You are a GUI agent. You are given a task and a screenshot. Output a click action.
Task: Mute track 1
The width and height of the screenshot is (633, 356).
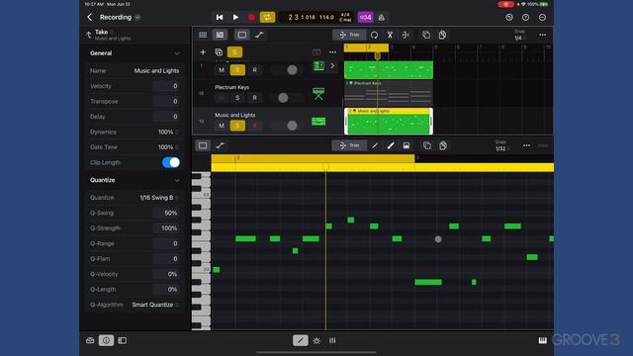(222, 70)
